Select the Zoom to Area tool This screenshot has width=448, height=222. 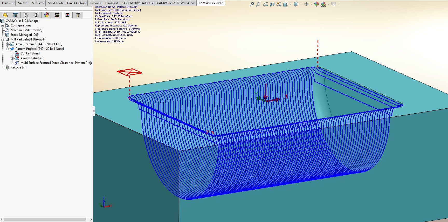(258, 4)
